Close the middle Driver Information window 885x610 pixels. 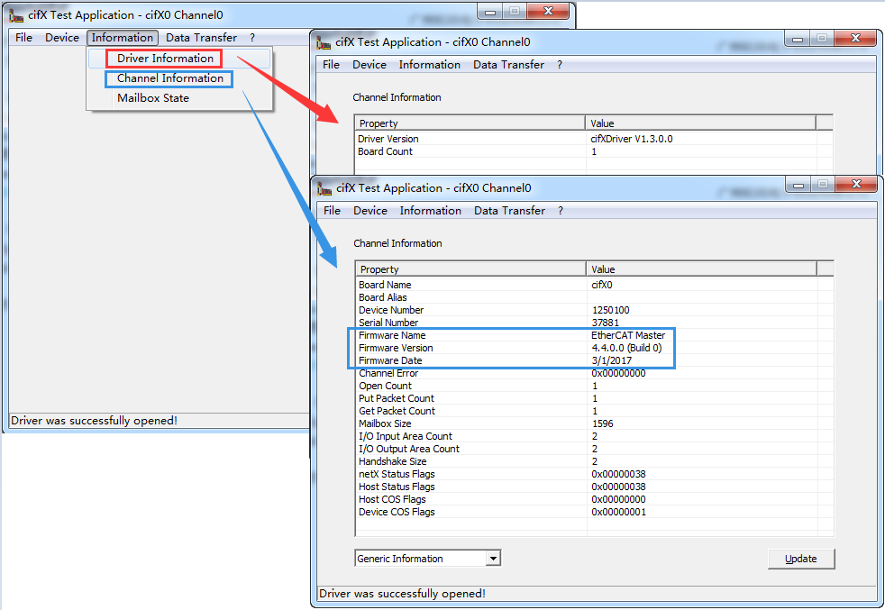(x=855, y=39)
